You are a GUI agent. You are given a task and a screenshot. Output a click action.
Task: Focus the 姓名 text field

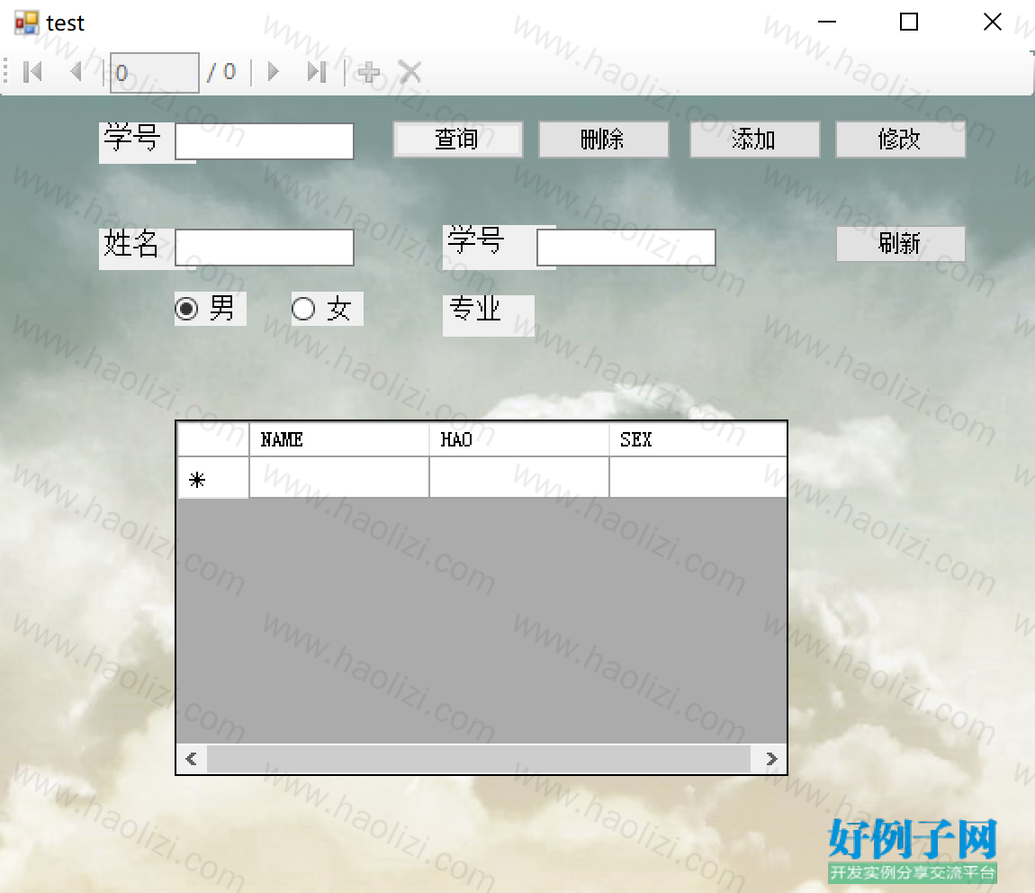pos(264,248)
